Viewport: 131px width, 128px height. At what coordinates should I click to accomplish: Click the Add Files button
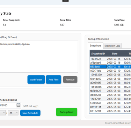click(53, 79)
